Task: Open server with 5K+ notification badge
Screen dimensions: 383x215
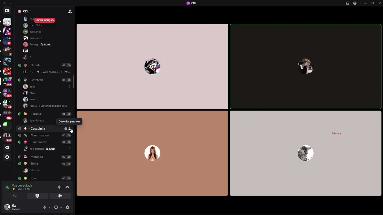Action: click(x=7, y=115)
